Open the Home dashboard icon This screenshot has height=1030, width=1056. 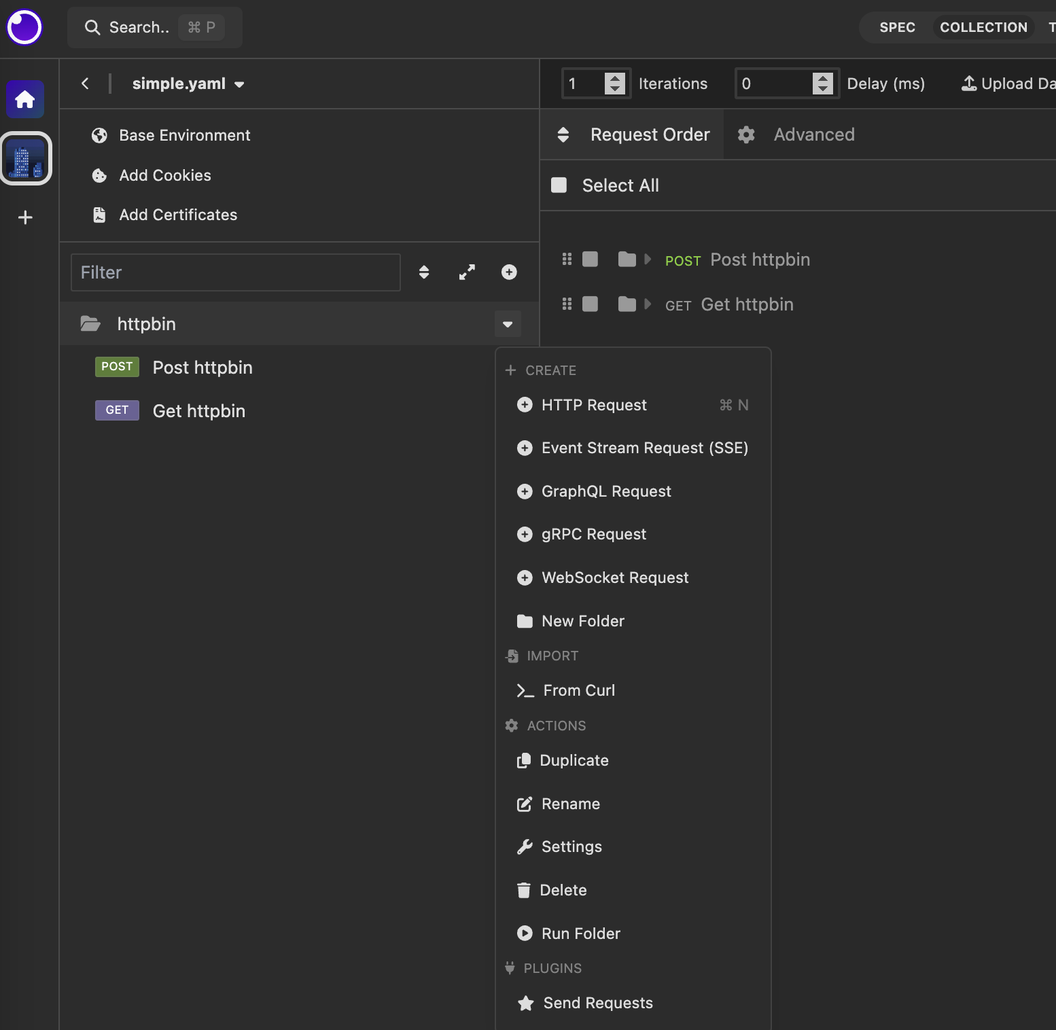coord(25,99)
